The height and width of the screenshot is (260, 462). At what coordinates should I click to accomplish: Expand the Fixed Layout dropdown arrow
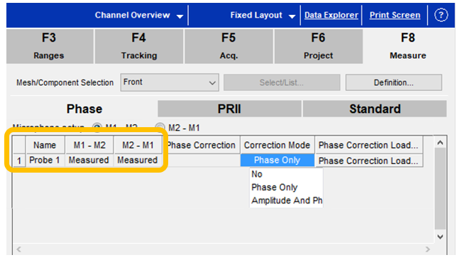click(292, 16)
